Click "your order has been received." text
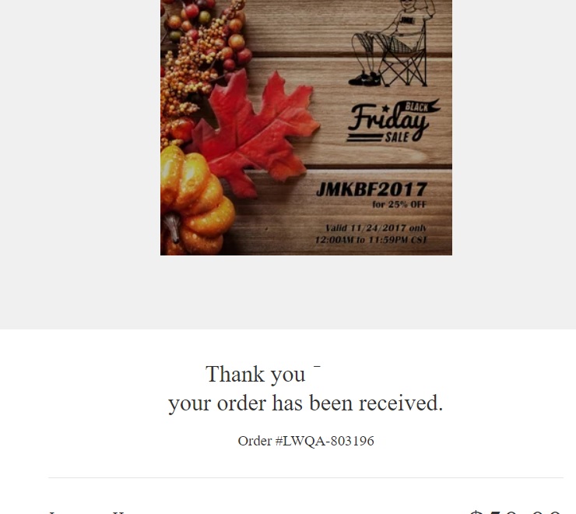The height and width of the screenshot is (514, 576). tap(306, 403)
